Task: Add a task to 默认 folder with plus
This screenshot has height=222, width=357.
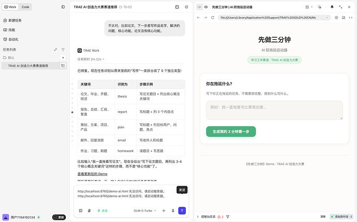Action: pos(63,58)
